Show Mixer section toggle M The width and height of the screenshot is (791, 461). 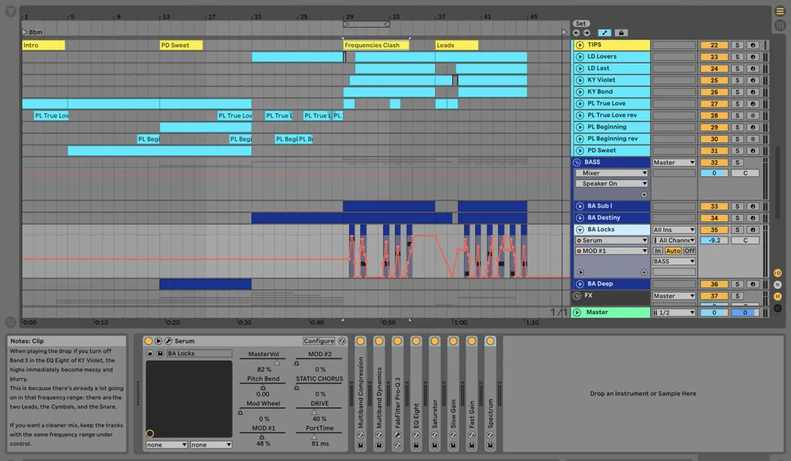778,296
